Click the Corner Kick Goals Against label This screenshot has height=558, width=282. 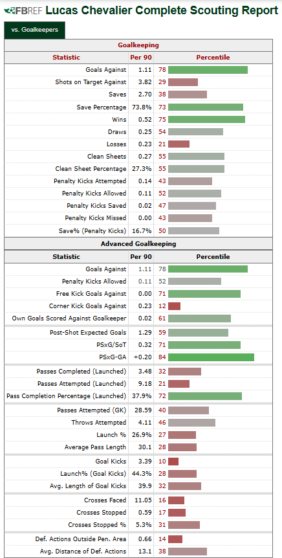[x=87, y=306]
